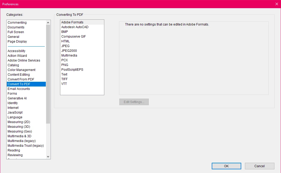Select VTT format entry
This screenshot has width=281, height=173.
tap(82, 84)
